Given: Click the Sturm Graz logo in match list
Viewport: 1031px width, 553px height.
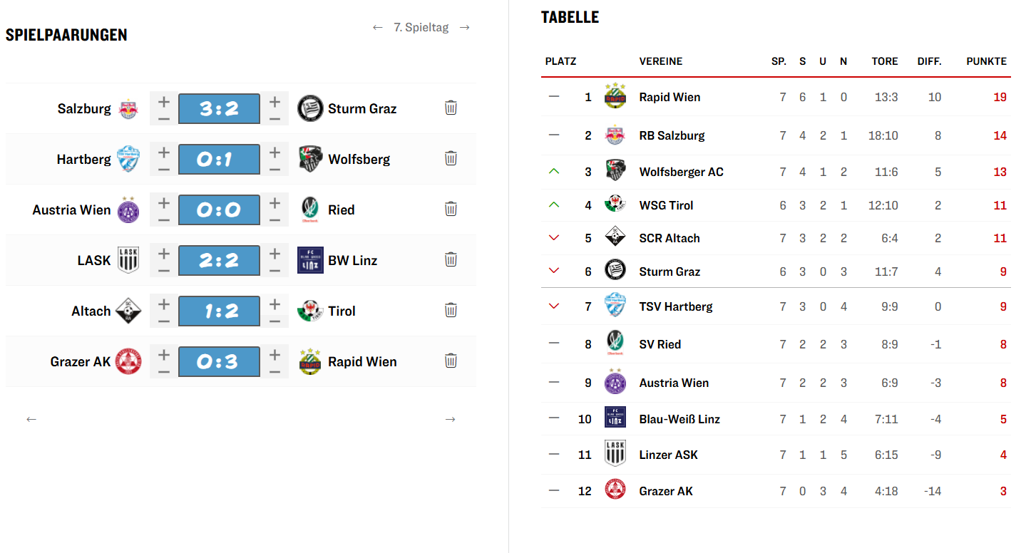Looking at the screenshot, I should pos(310,108).
